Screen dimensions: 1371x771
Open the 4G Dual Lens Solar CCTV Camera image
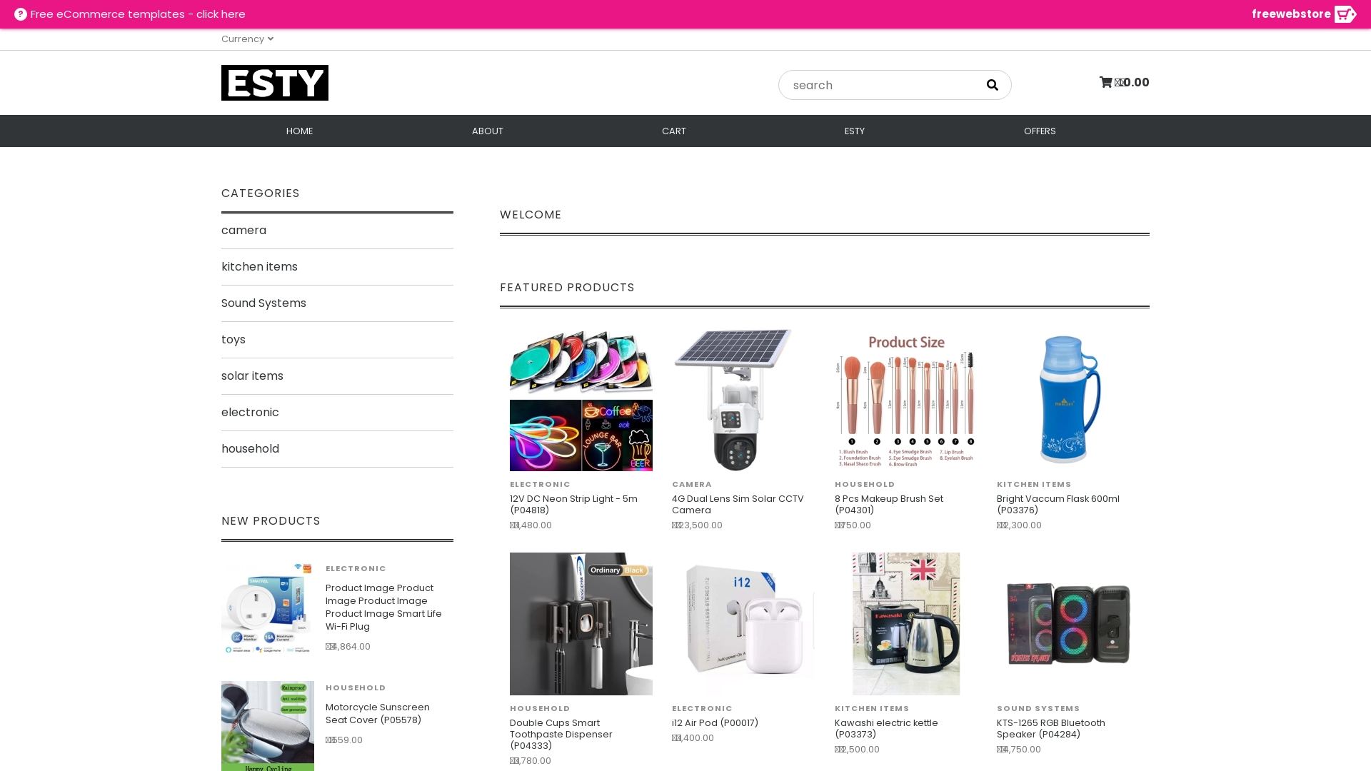pos(743,400)
